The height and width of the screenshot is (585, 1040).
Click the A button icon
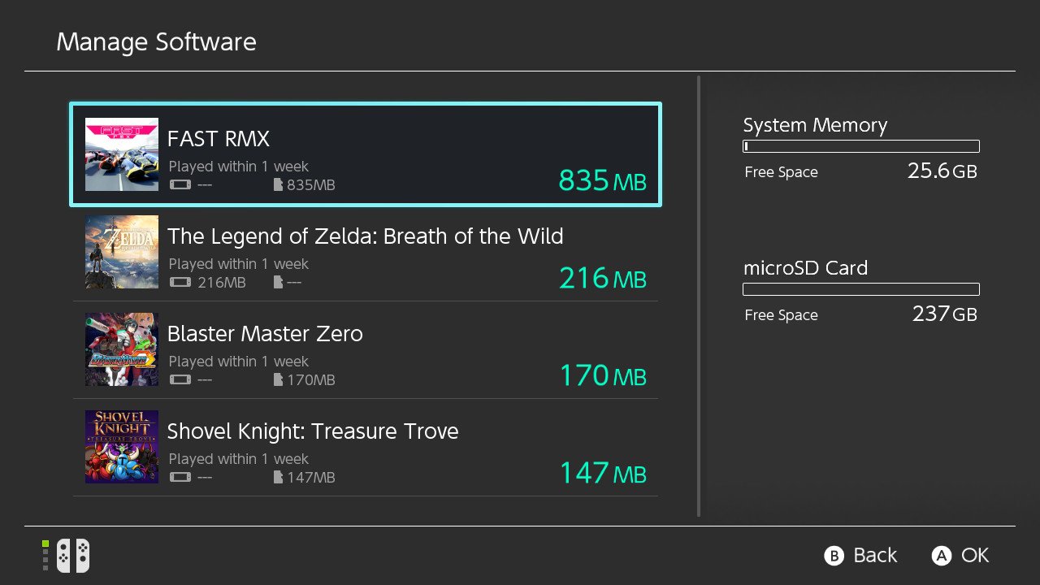941,556
